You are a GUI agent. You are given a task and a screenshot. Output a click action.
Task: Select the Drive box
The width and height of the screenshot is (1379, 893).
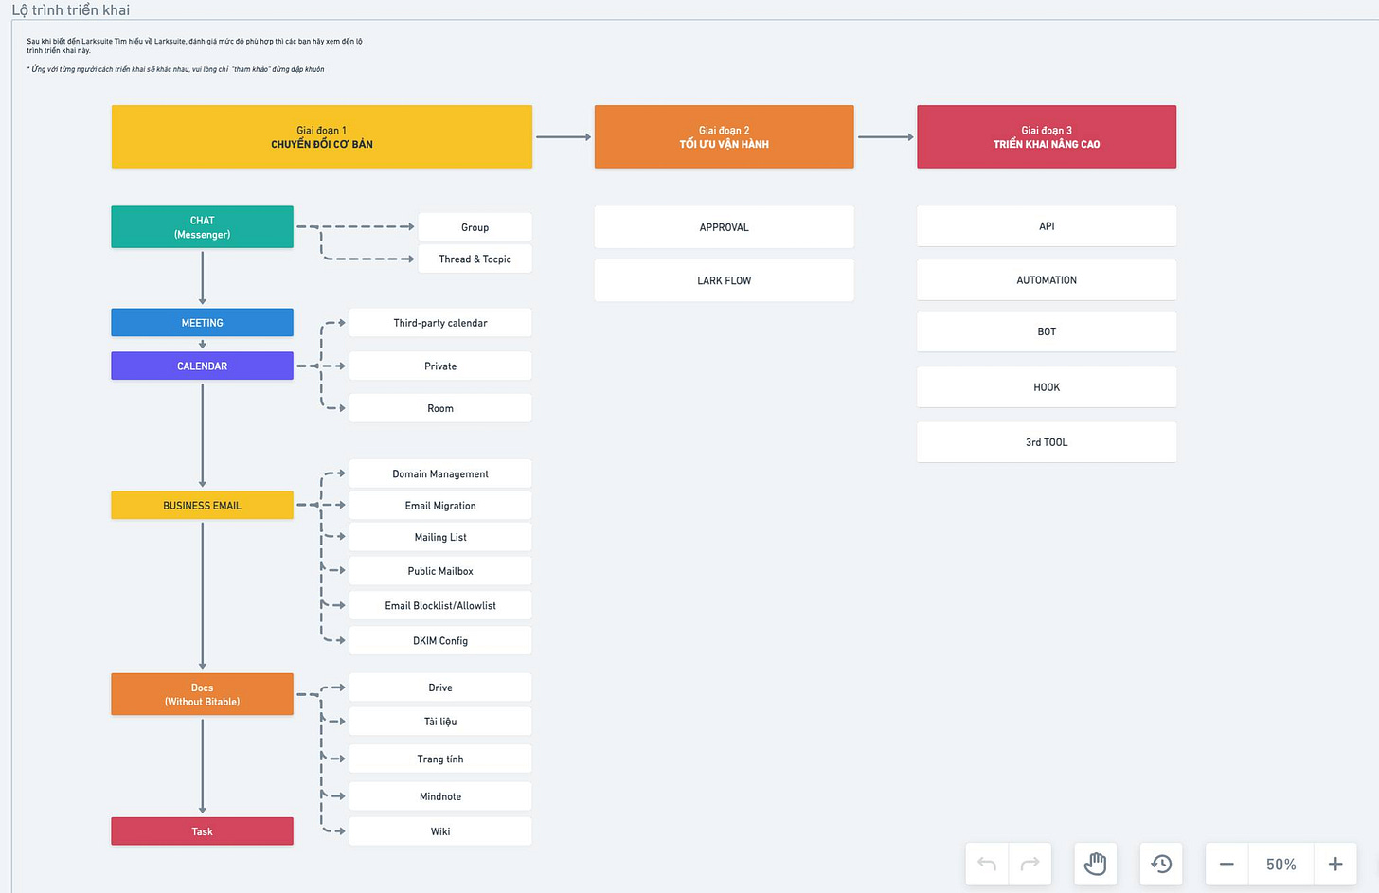tap(440, 688)
